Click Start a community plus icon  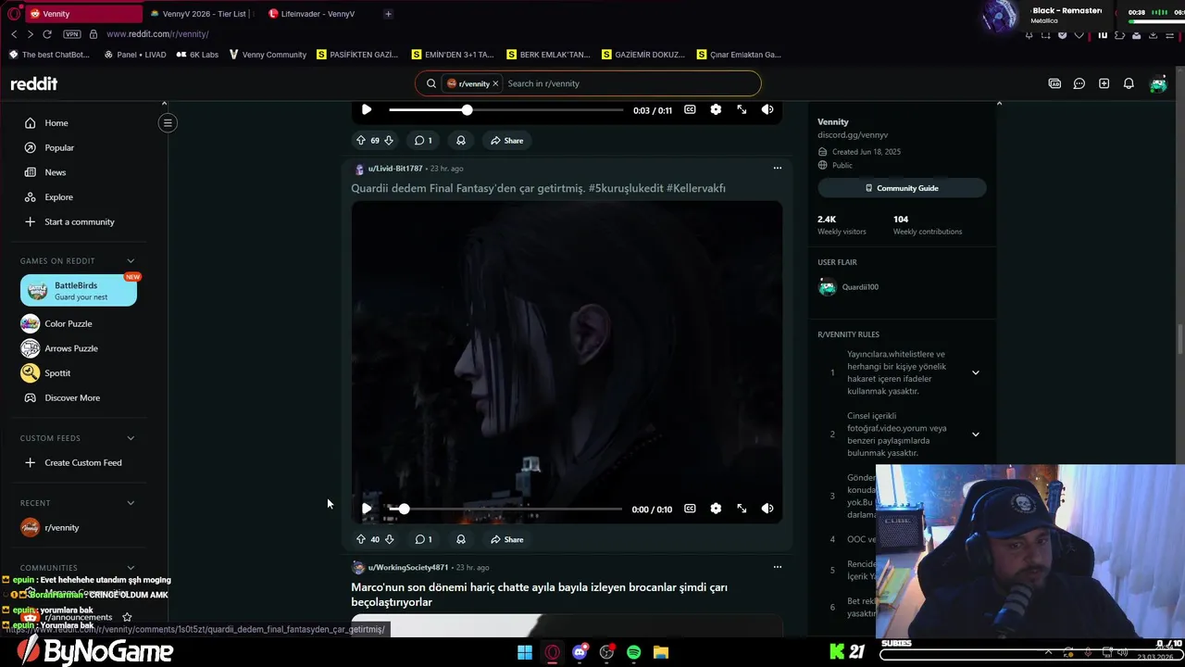[x=30, y=221]
